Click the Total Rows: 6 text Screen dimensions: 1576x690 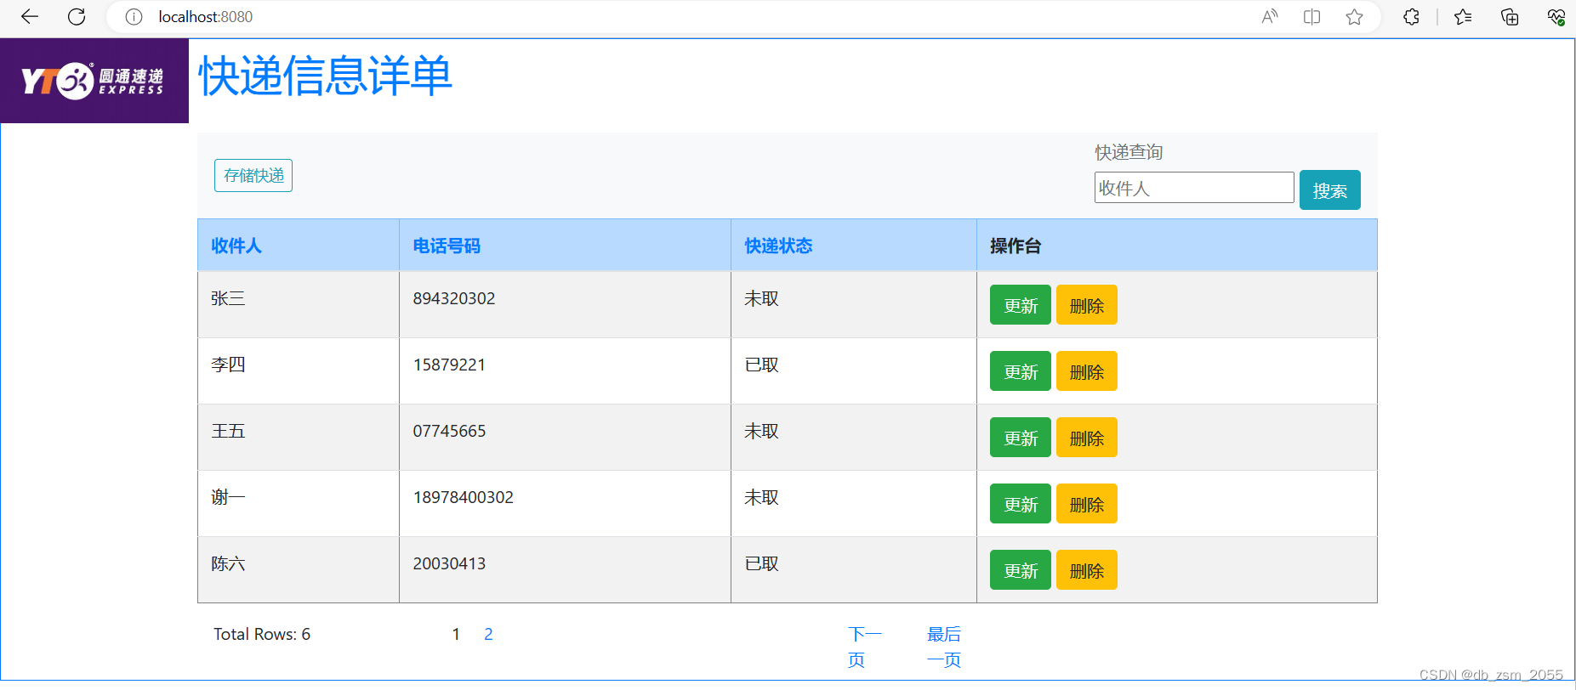262,634
